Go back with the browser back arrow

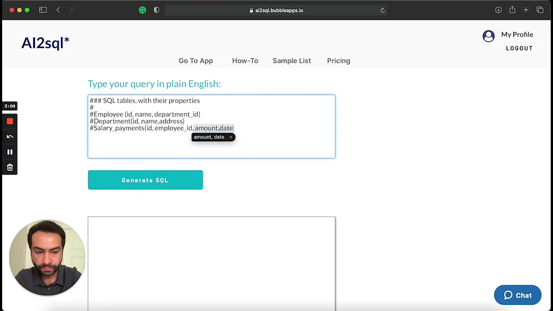(x=58, y=10)
